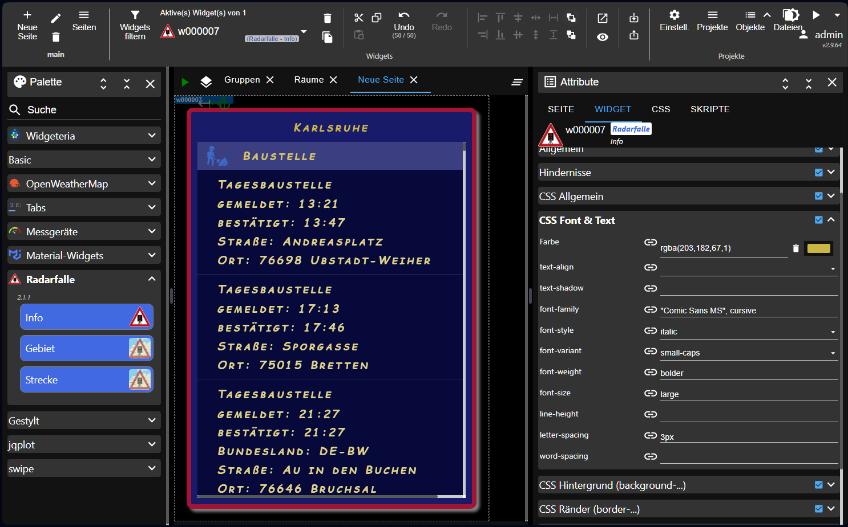The image size is (848, 527).
Task: Click the yellow Farbe color swatch
Action: 818,248
